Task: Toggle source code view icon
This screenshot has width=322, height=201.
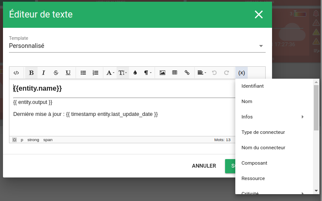Action: point(16,73)
